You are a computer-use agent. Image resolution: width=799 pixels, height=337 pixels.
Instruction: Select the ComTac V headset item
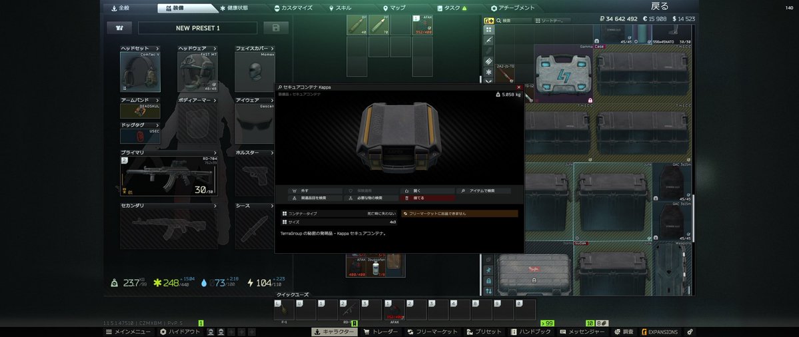(x=140, y=72)
